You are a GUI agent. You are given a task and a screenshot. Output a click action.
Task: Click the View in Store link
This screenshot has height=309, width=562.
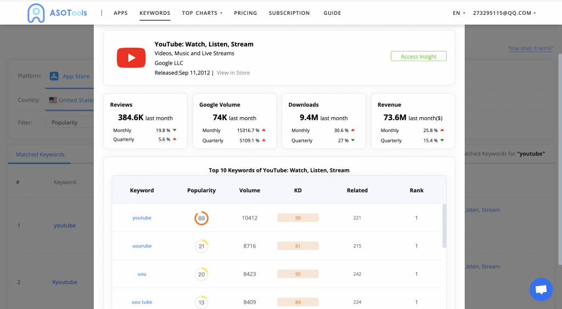click(233, 73)
